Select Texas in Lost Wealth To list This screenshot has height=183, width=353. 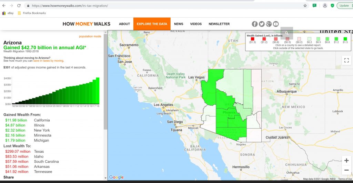click(x=39, y=152)
